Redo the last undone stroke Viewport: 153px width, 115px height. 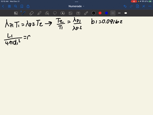[x=131, y=6]
